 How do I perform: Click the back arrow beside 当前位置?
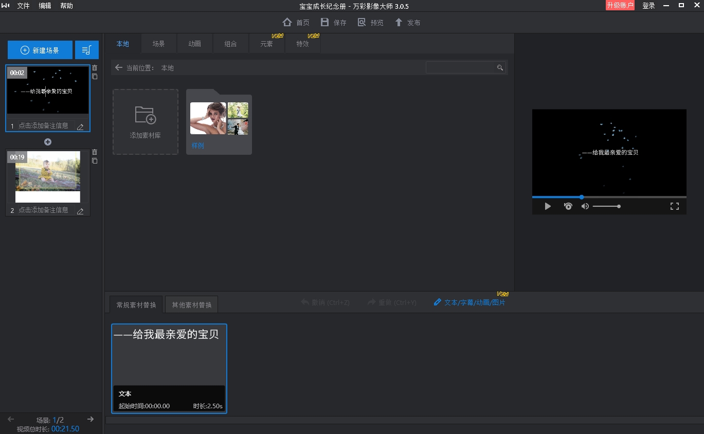pos(119,68)
